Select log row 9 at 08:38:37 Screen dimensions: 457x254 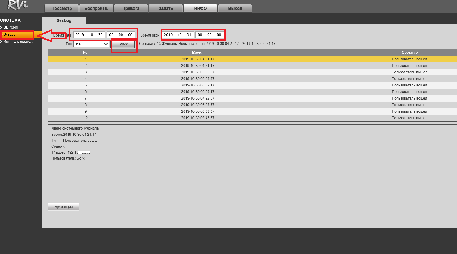coord(253,111)
